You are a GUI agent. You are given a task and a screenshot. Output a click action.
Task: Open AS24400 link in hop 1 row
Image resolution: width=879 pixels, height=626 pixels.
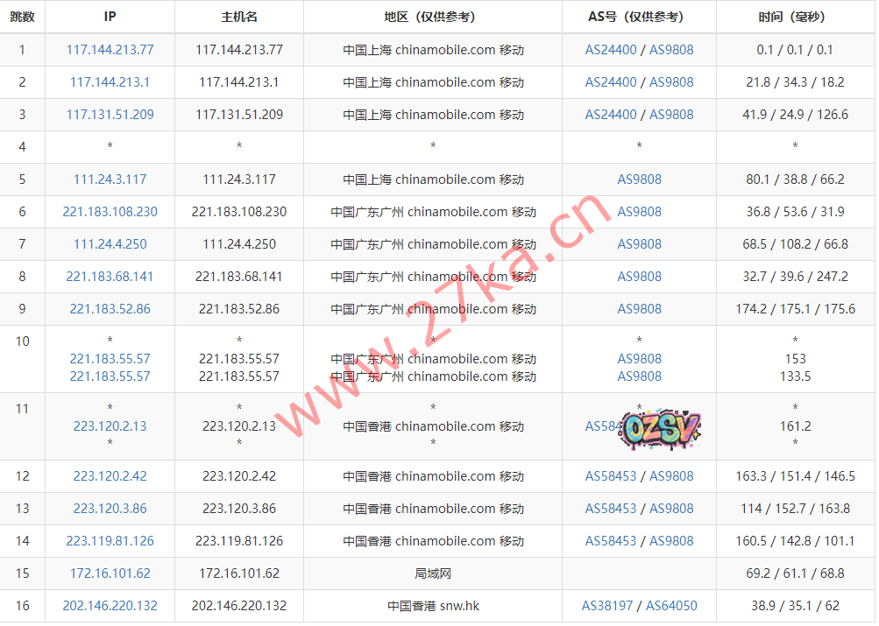611,50
